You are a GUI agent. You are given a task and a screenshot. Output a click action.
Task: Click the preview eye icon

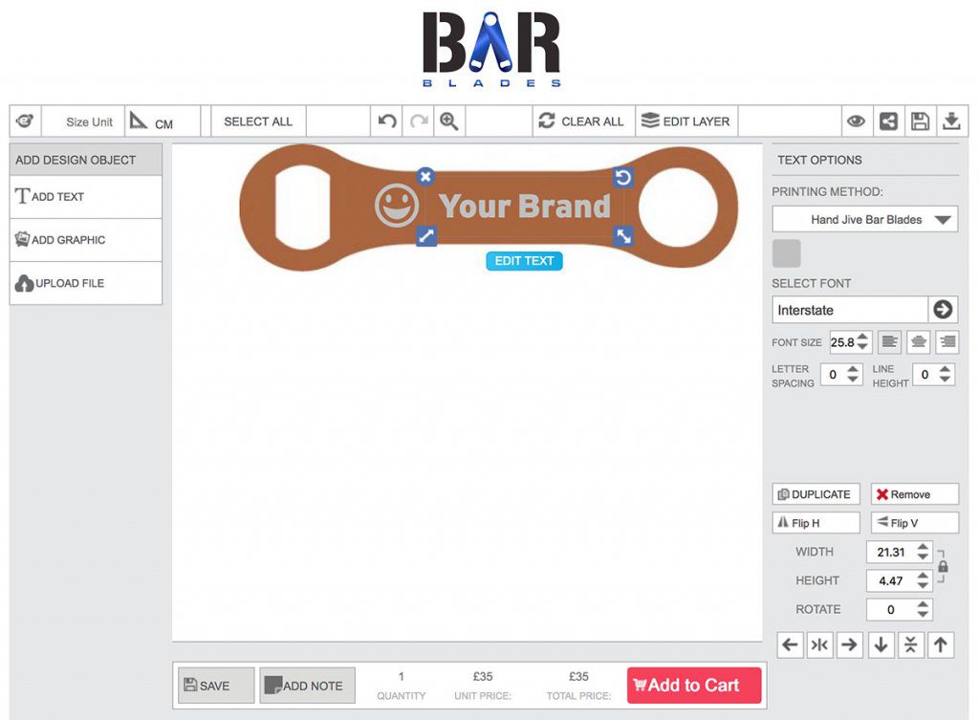point(857,120)
